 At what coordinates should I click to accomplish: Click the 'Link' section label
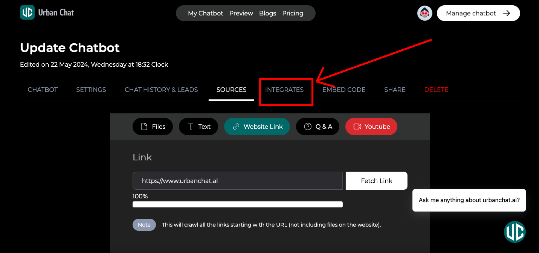(142, 157)
